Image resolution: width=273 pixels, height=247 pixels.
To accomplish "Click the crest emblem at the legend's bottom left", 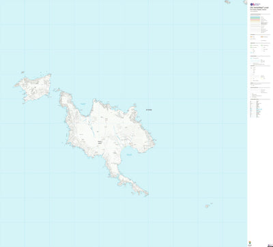I will 250,244.
